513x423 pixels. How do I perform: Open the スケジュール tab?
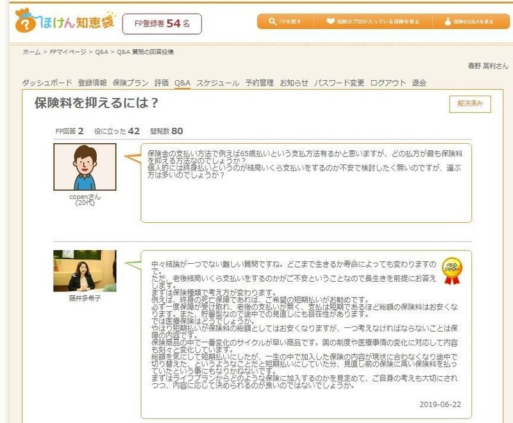tap(217, 83)
